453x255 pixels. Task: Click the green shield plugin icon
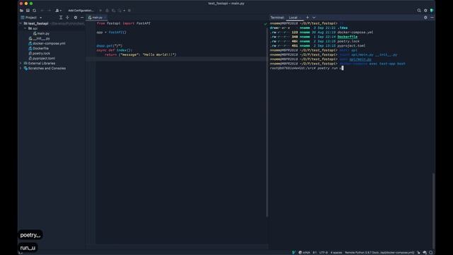point(432,11)
